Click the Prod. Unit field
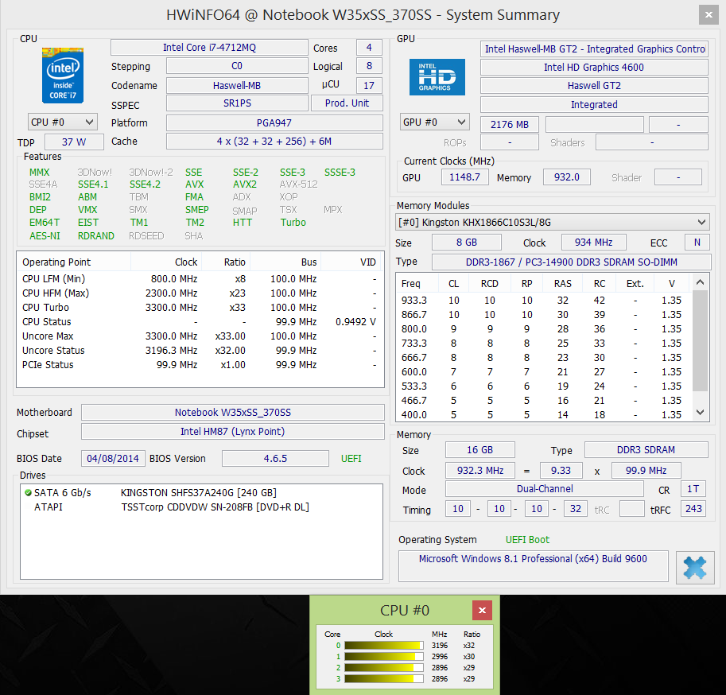The image size is (726, 695). 347,103
